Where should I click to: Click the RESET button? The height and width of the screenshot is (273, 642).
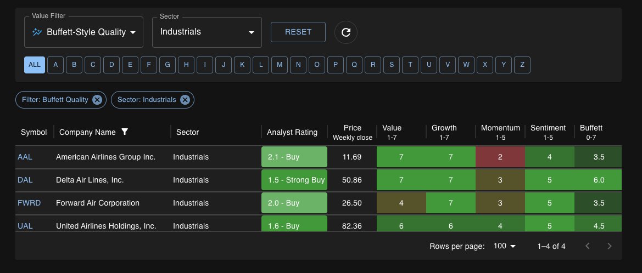click(x=298, y=32)
